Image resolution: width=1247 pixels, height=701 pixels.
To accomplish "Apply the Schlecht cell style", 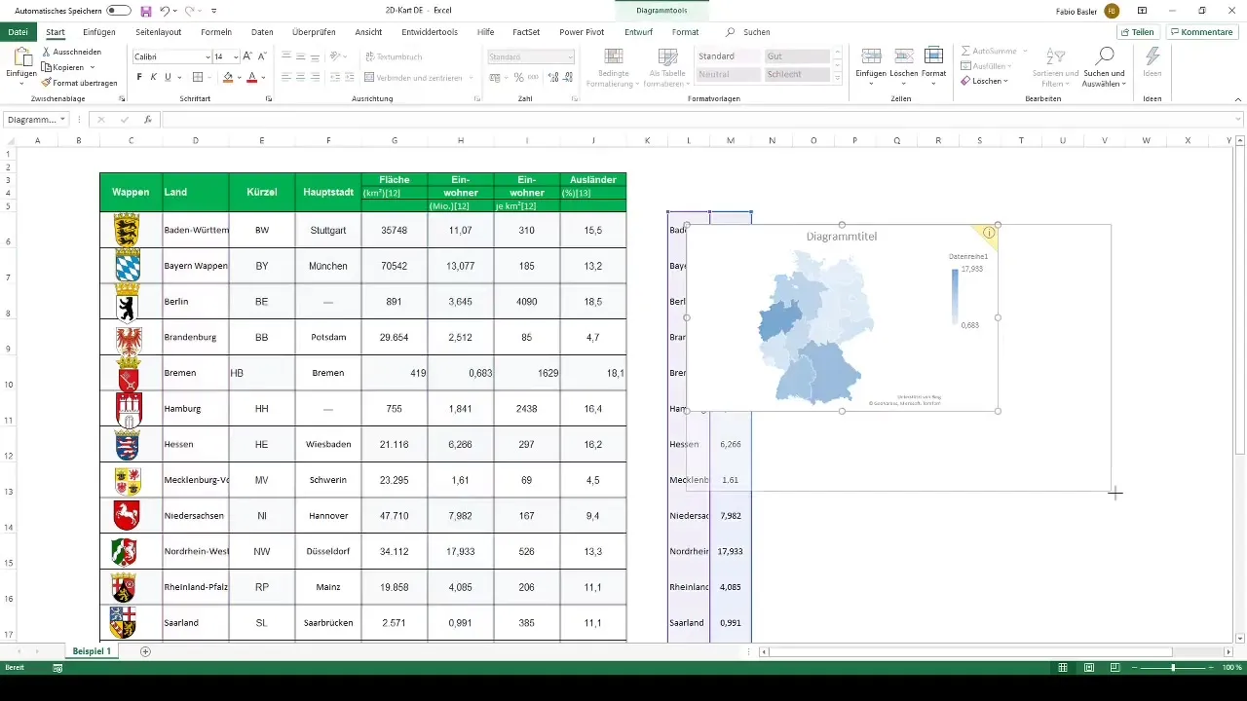I will (x=796, y=74).
